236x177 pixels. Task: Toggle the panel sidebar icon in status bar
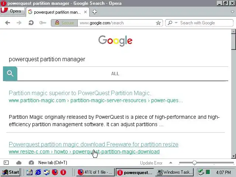click(x=6, y=163)
